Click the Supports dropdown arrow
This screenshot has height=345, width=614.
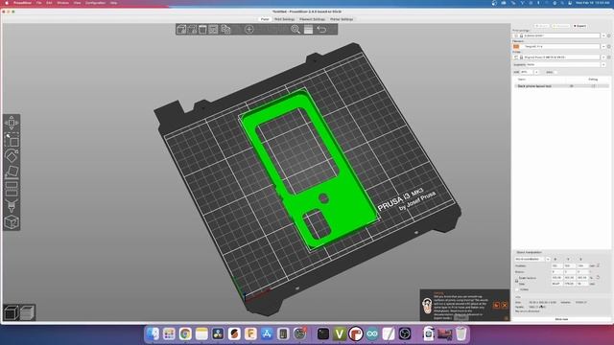(603, 64)
